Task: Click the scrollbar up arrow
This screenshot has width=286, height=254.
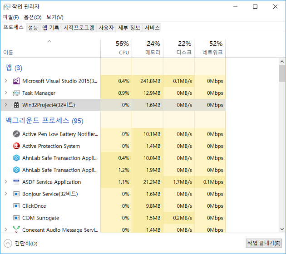Action: 282,62
